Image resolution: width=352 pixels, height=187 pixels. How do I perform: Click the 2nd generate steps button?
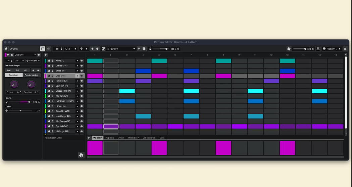coord(9,70)
